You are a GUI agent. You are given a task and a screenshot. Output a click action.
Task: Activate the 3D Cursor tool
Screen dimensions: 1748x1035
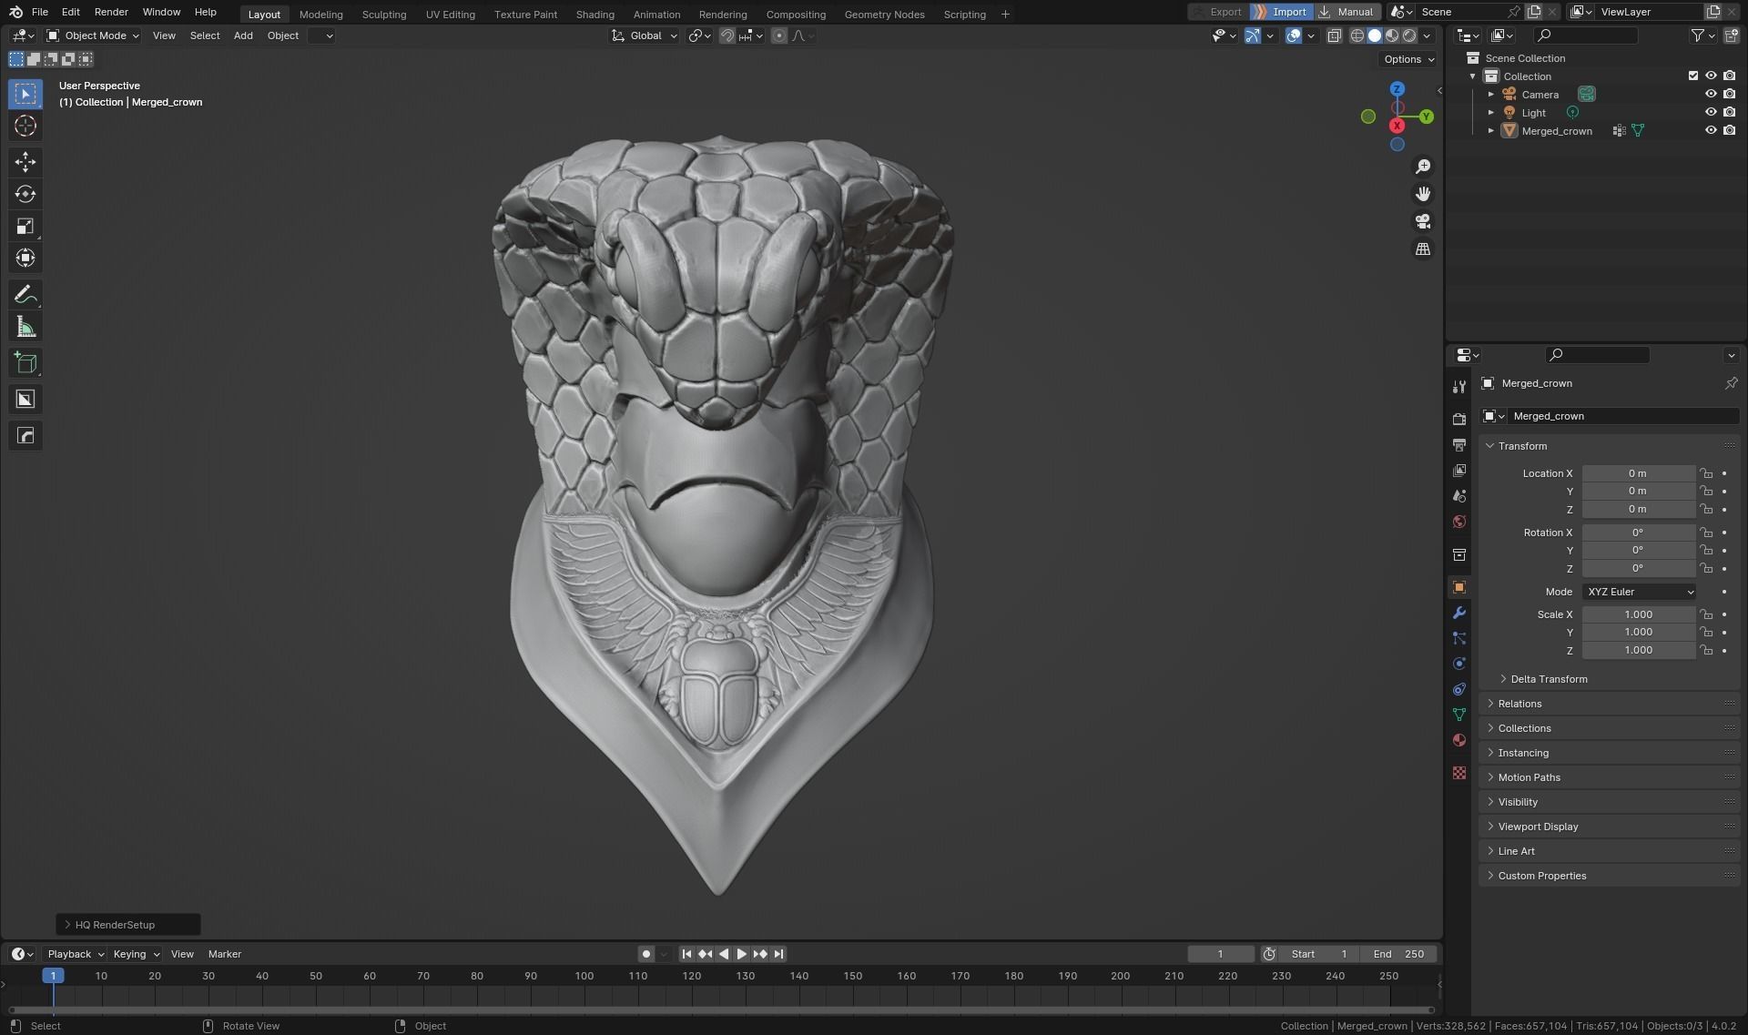[x=25, y=127]
